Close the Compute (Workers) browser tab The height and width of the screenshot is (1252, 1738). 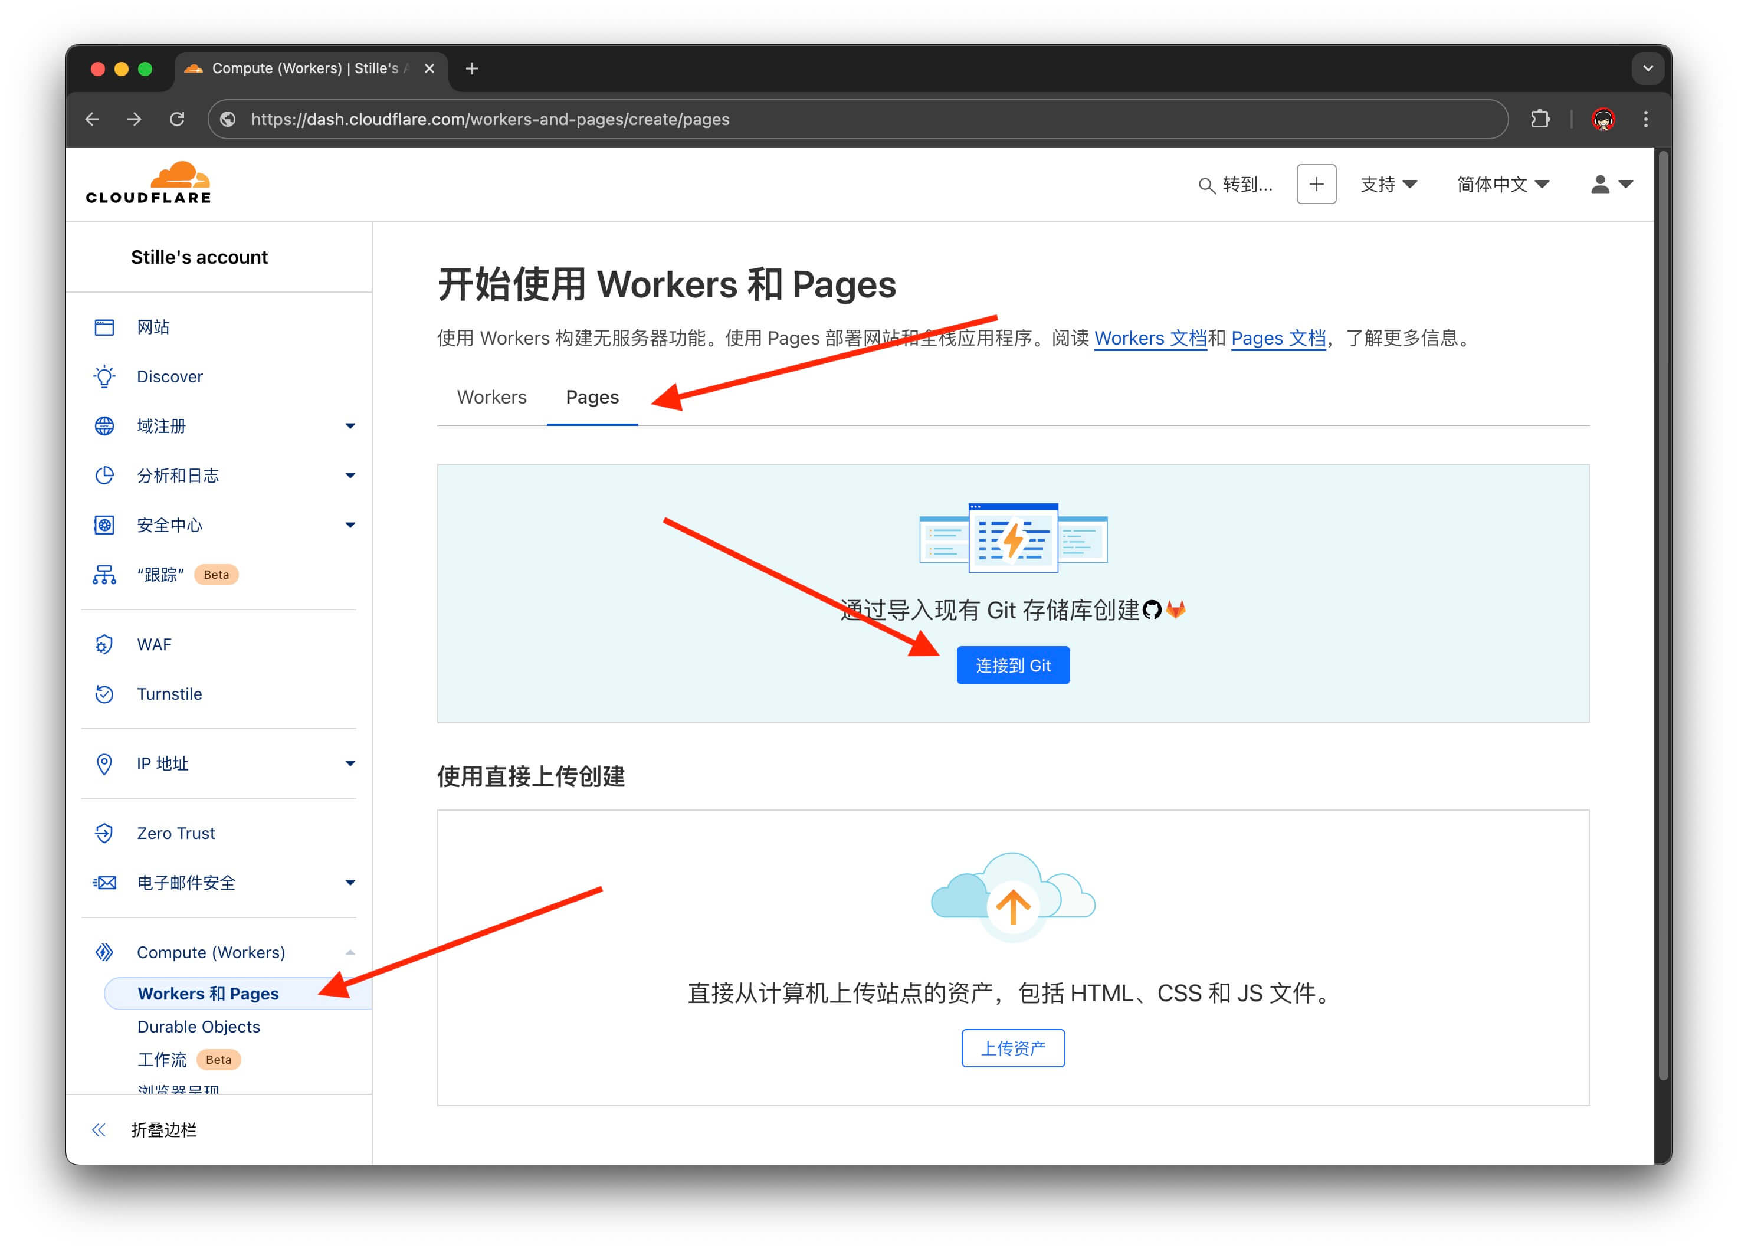[x=429, y=68]
